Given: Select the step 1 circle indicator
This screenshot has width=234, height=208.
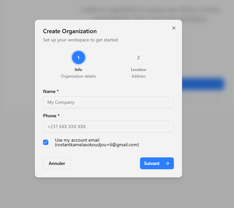Looking at the screenshot, I should pyautogui.click(x=79, y=58).
